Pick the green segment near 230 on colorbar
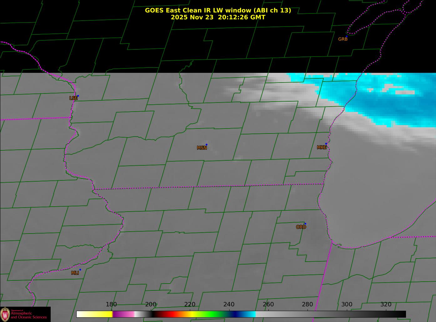Screen dimensions: 436x322 click(x=210, y=314)
